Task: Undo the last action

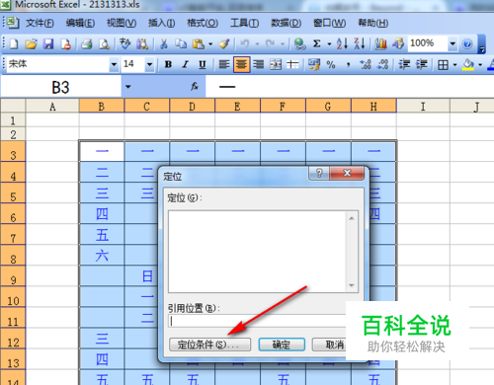Action: point(245,43)
